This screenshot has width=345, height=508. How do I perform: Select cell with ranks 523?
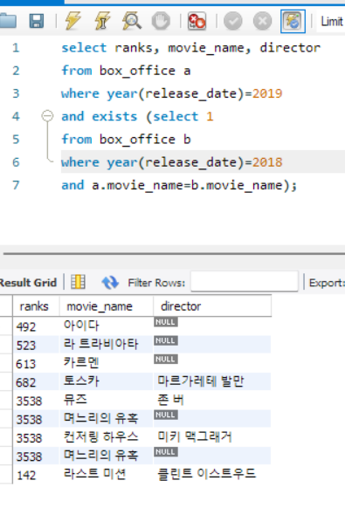[36, 345]
